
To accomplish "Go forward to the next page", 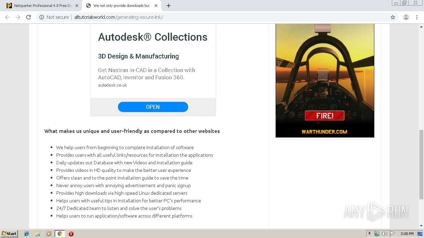I will coord(18,17).
